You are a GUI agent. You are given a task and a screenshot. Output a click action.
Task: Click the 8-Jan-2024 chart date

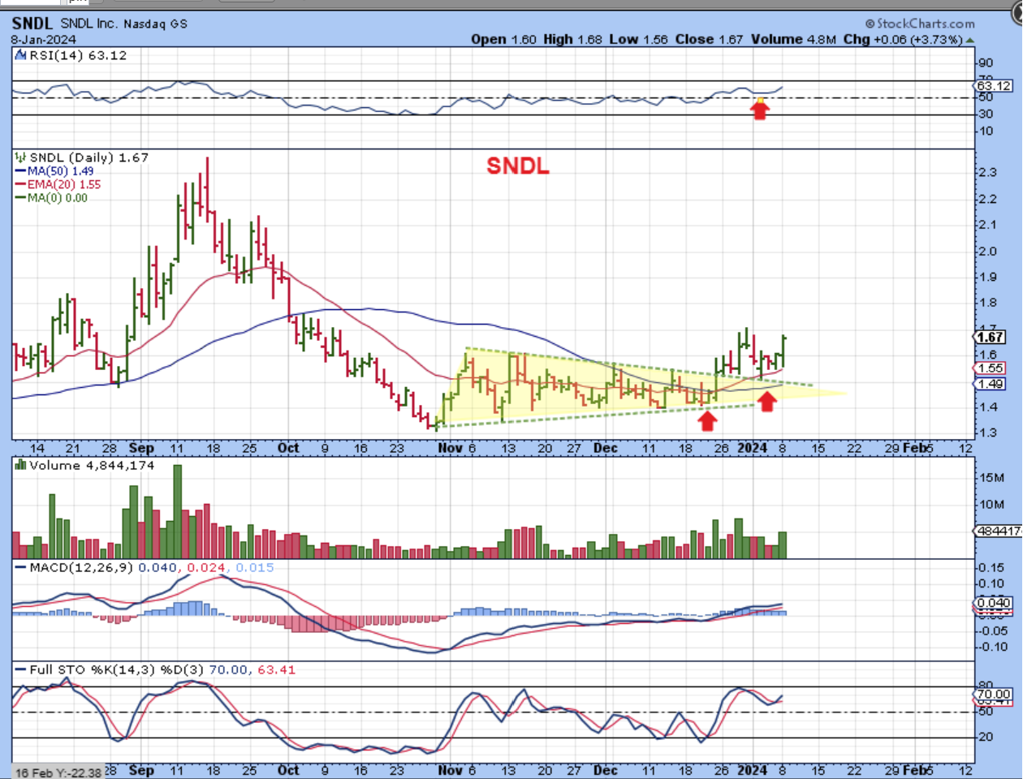click(x=44, y=40)
